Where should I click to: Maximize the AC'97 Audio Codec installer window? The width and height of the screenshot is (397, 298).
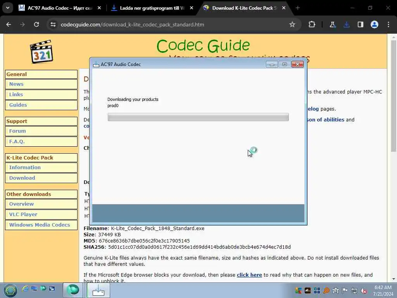pyautogui.click(x=285, y=64)
